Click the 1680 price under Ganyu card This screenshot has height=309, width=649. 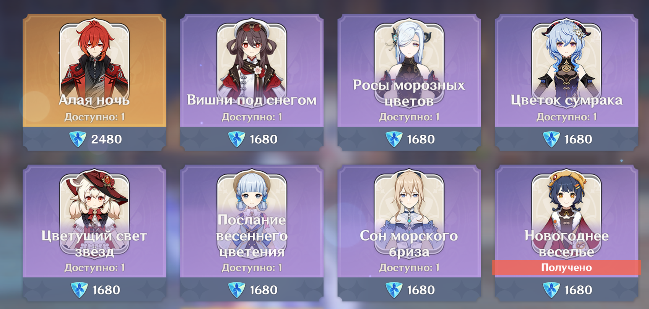coord(578,139)
